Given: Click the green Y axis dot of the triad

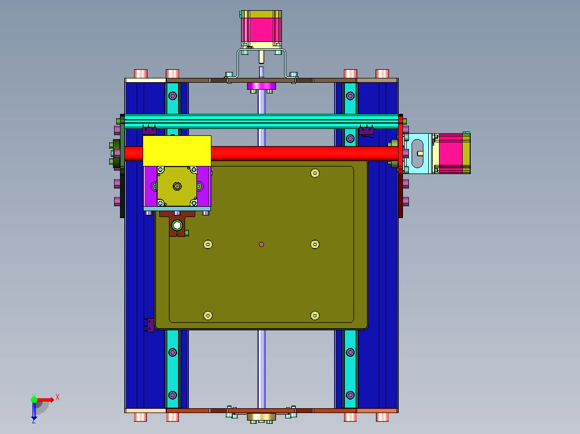Looking at the screenshot, I should 34,400.
